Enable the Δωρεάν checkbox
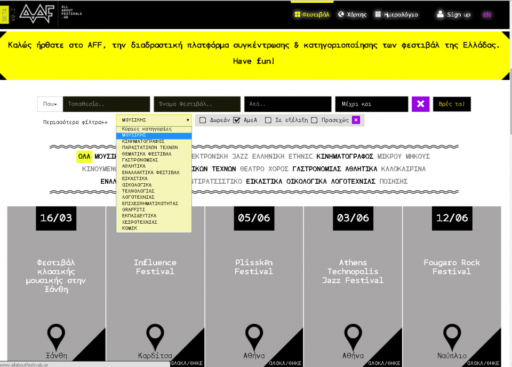The width and height of the screenshot is (512, 367). click(203, 120)
